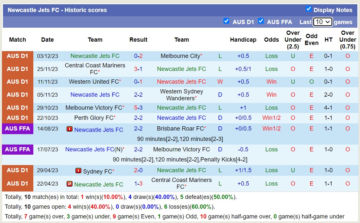Uncheck the AUS D1 filter checkbox
Image resolution: width=360 pixels, height=223 pixels.
point(227,21)
